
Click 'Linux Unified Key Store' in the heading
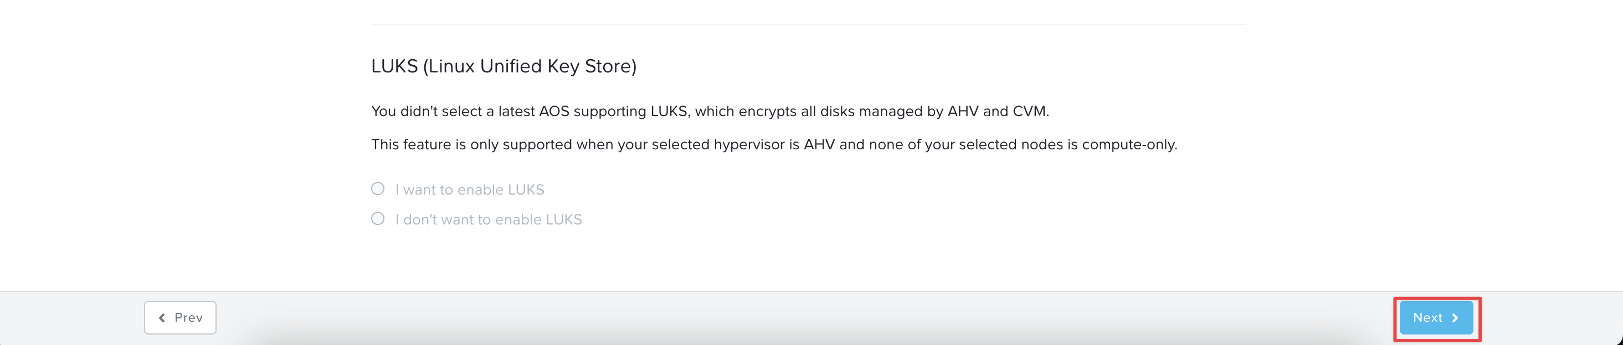click(528, 66)
